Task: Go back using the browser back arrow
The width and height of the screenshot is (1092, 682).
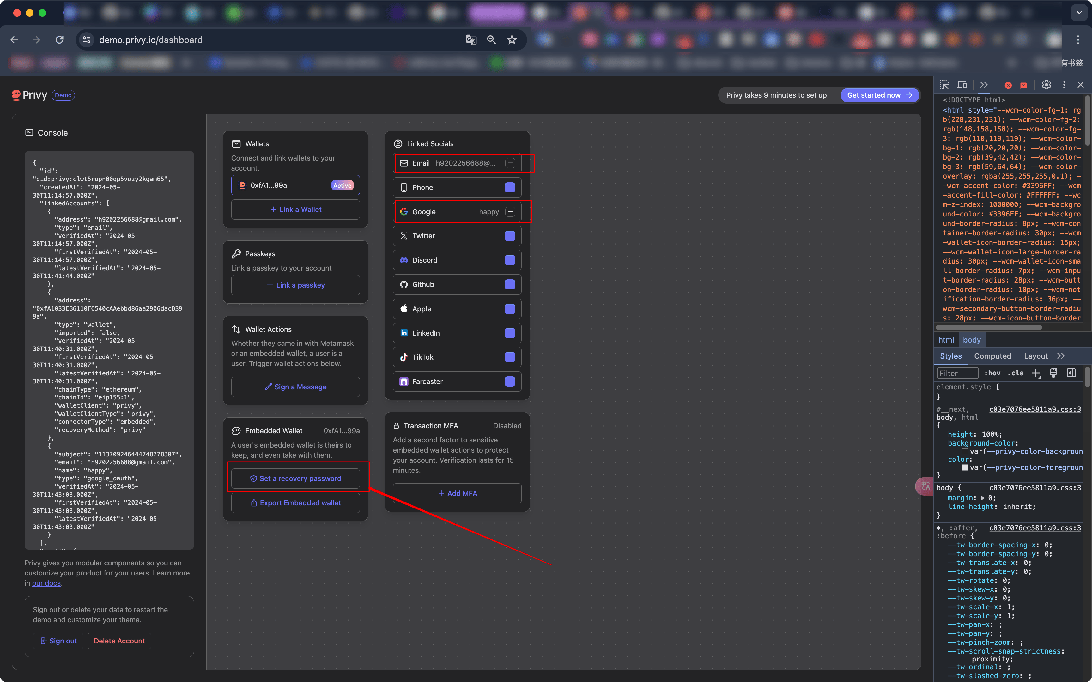Action: [14, 40]
